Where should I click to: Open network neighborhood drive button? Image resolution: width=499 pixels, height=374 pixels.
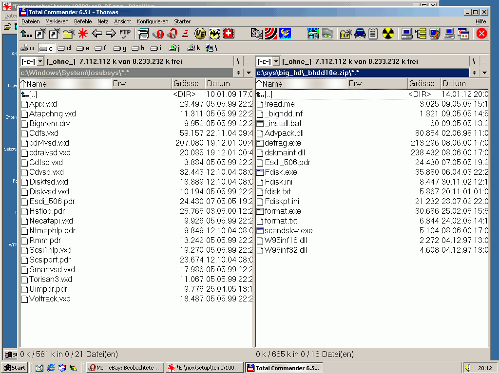click(211, 48)
